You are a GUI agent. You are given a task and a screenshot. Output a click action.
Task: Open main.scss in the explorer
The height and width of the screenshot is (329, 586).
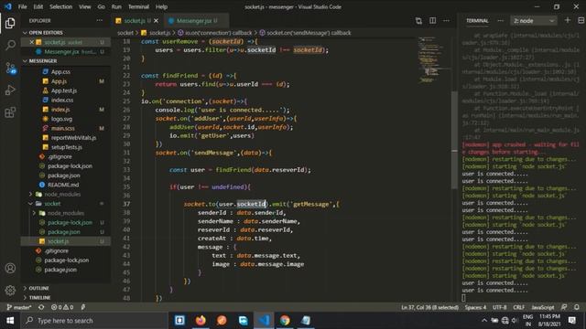click(63, 128)
